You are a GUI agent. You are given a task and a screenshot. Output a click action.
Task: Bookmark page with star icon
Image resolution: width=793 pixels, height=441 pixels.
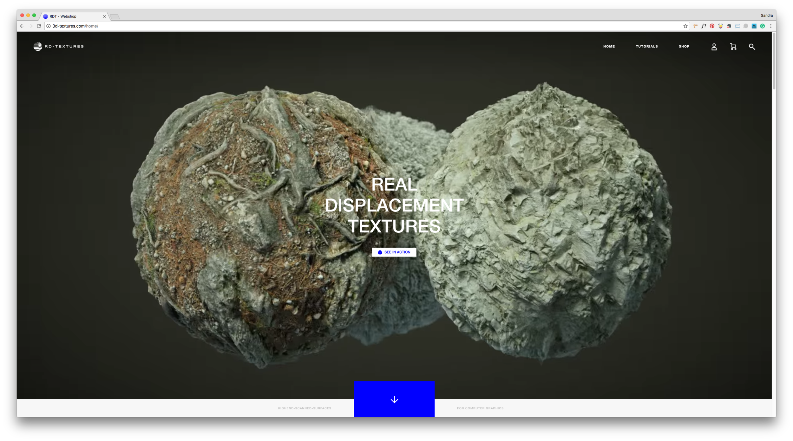(x=685, y=26)
